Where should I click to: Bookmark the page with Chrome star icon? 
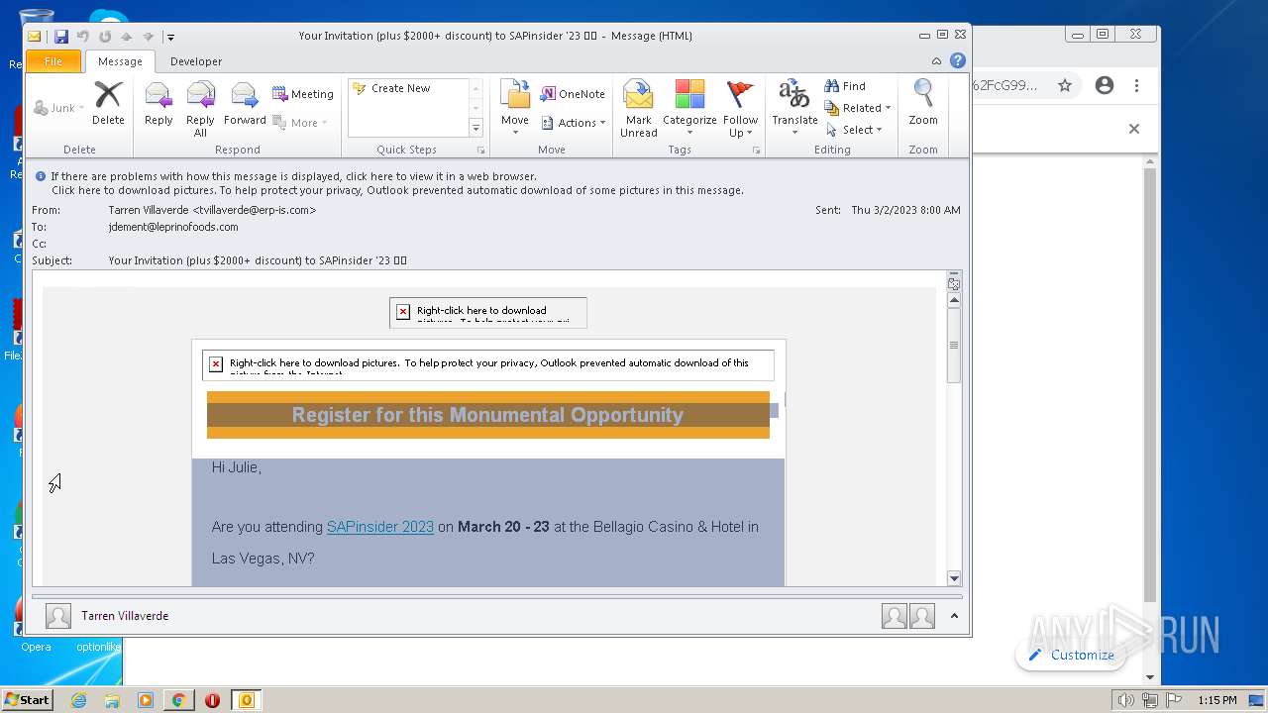point(1065,85)
